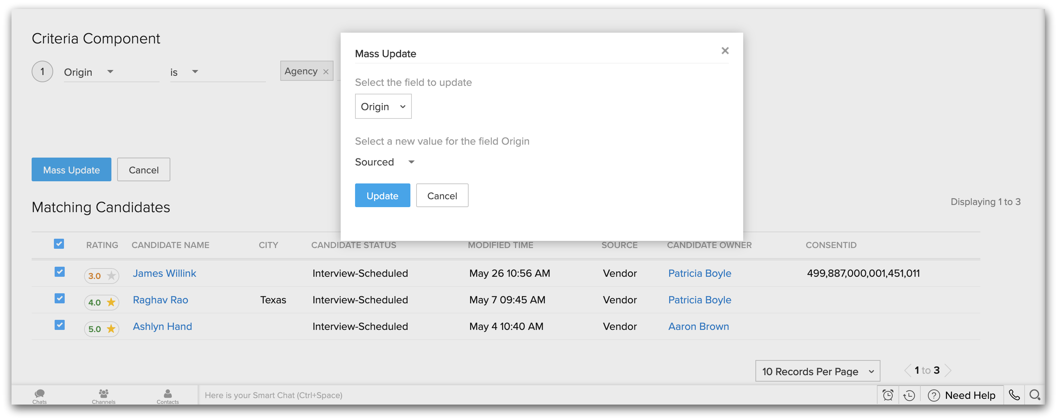This screenshot has width=1058, height=420.
Task: Uncheck the James Willink row checkbox
Action: click(x=60, y=272)
